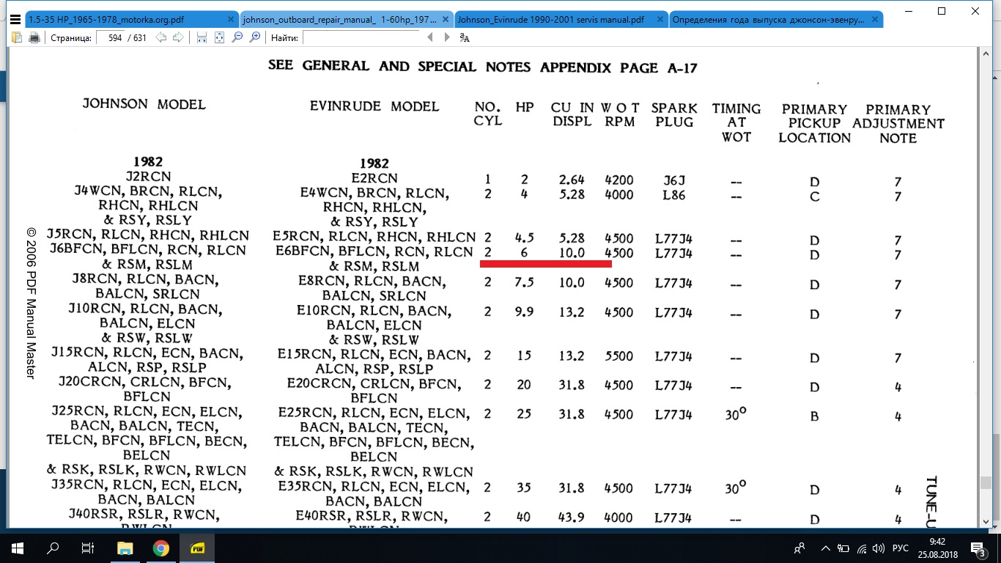Click the HP value 9.9
Viewport: 1001px width, 563px height.
point(523,312)
